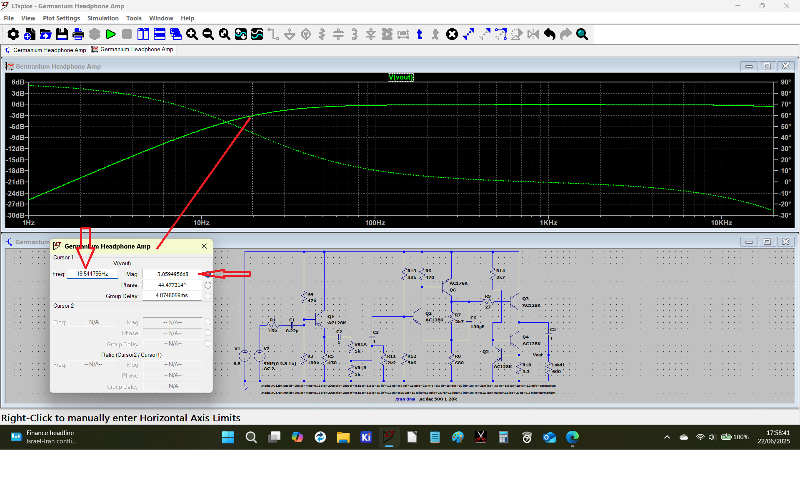Click the 90° label on phase axis
Viewport: 800px width, 490px height.
pyautogui.click(x=786, y=82)
